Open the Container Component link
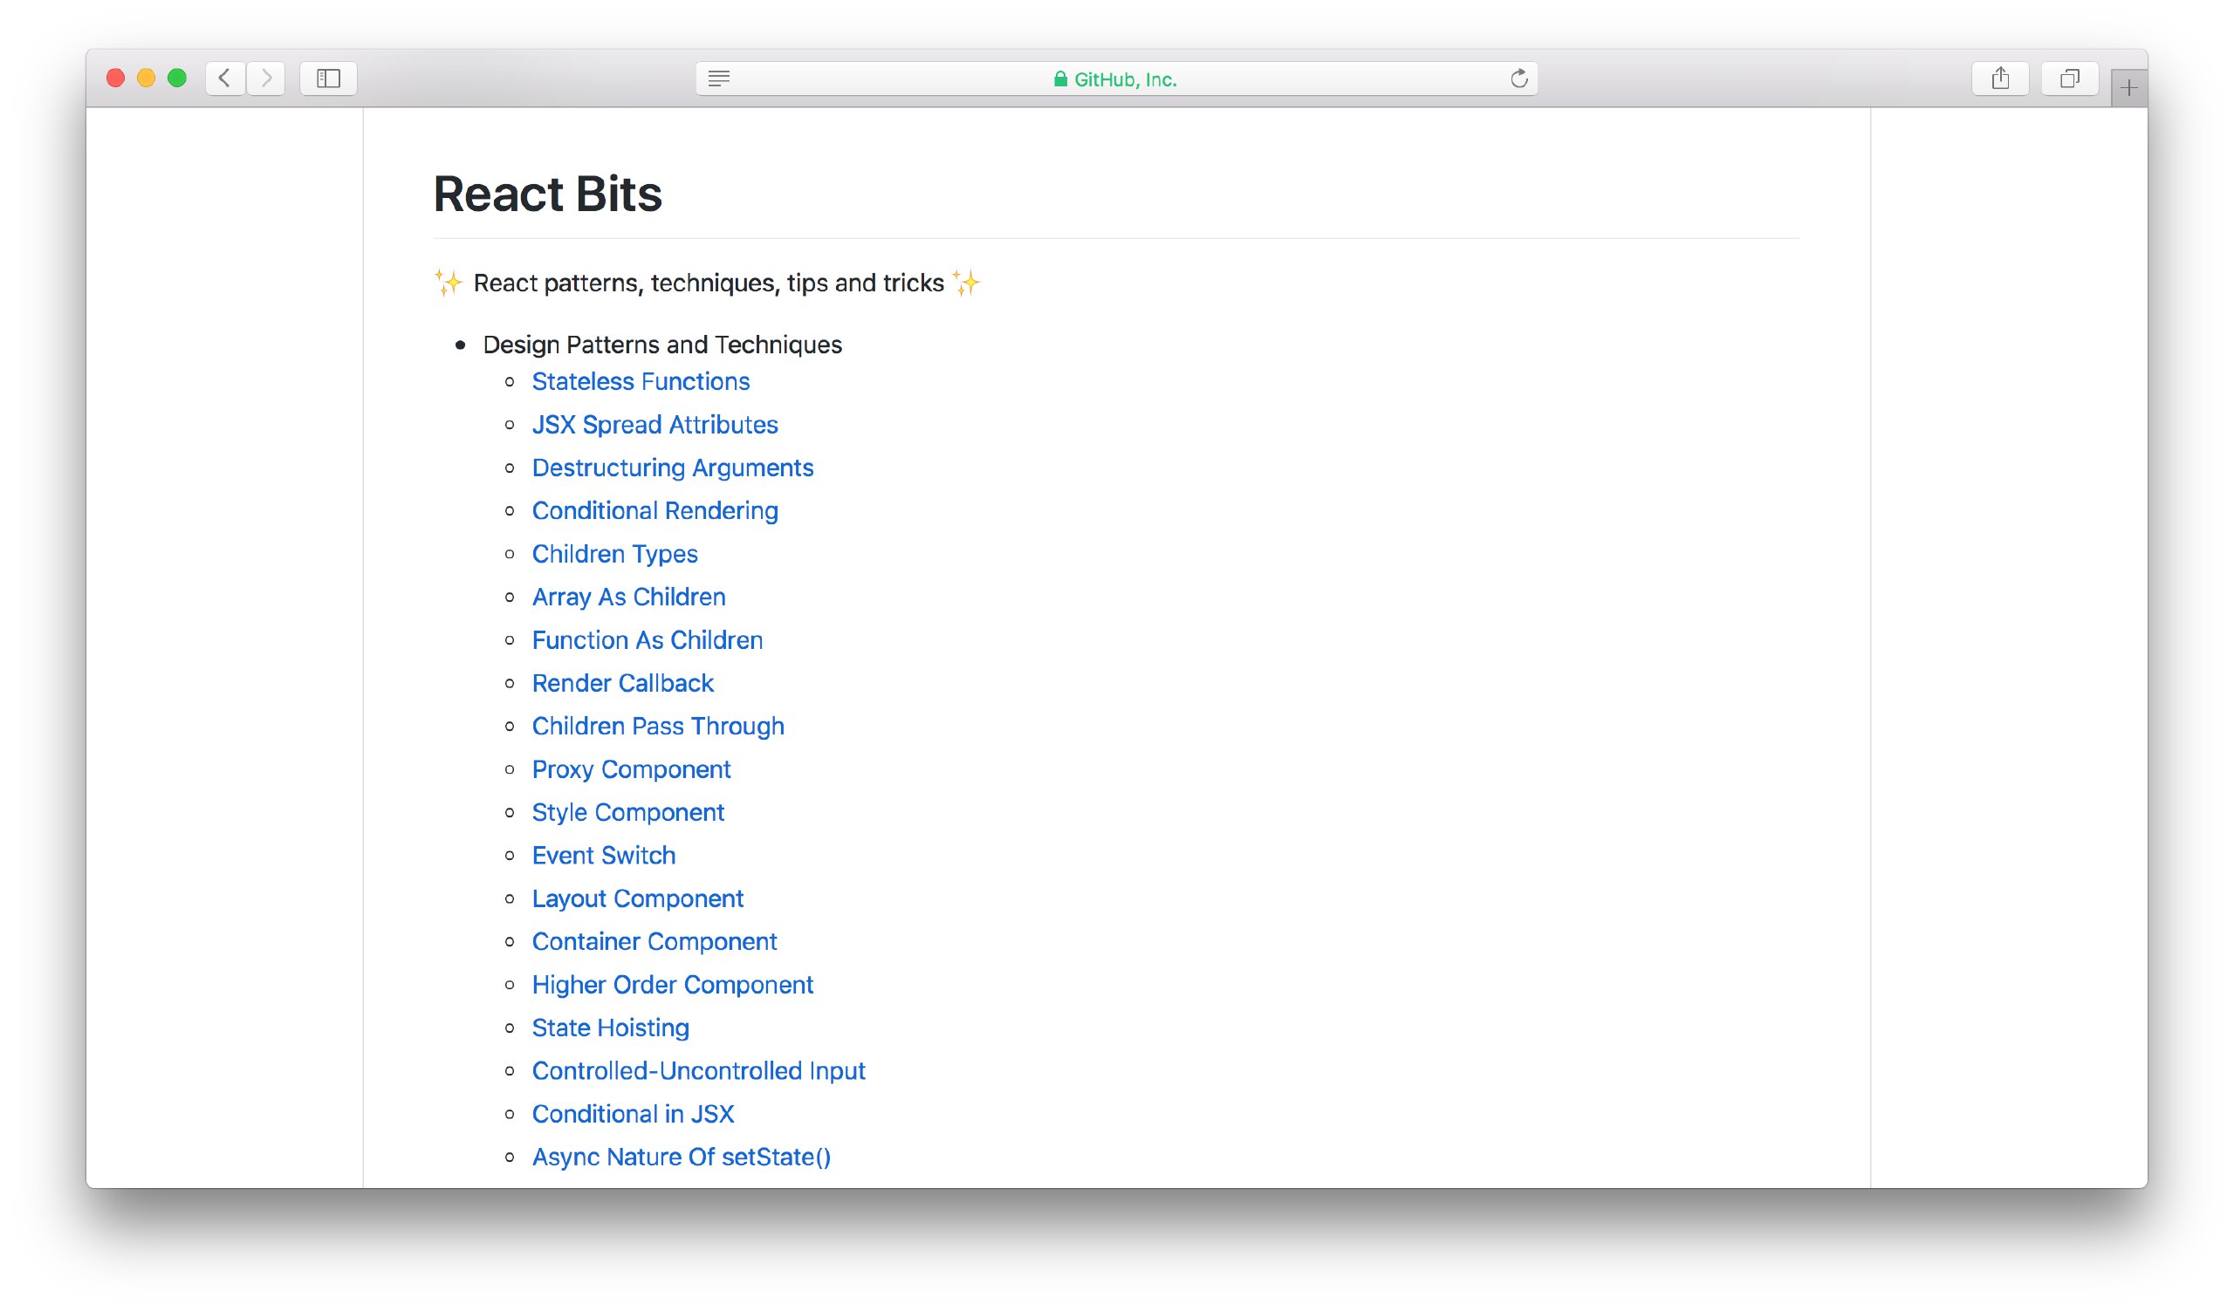Viewport: 2234px width, 1311px height. tap(654, 942)
